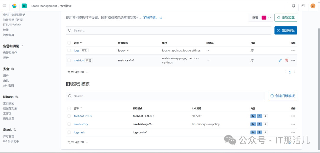The image size is (320, 153).
Task: Focus the index templates search field
Action: [169, 30]
